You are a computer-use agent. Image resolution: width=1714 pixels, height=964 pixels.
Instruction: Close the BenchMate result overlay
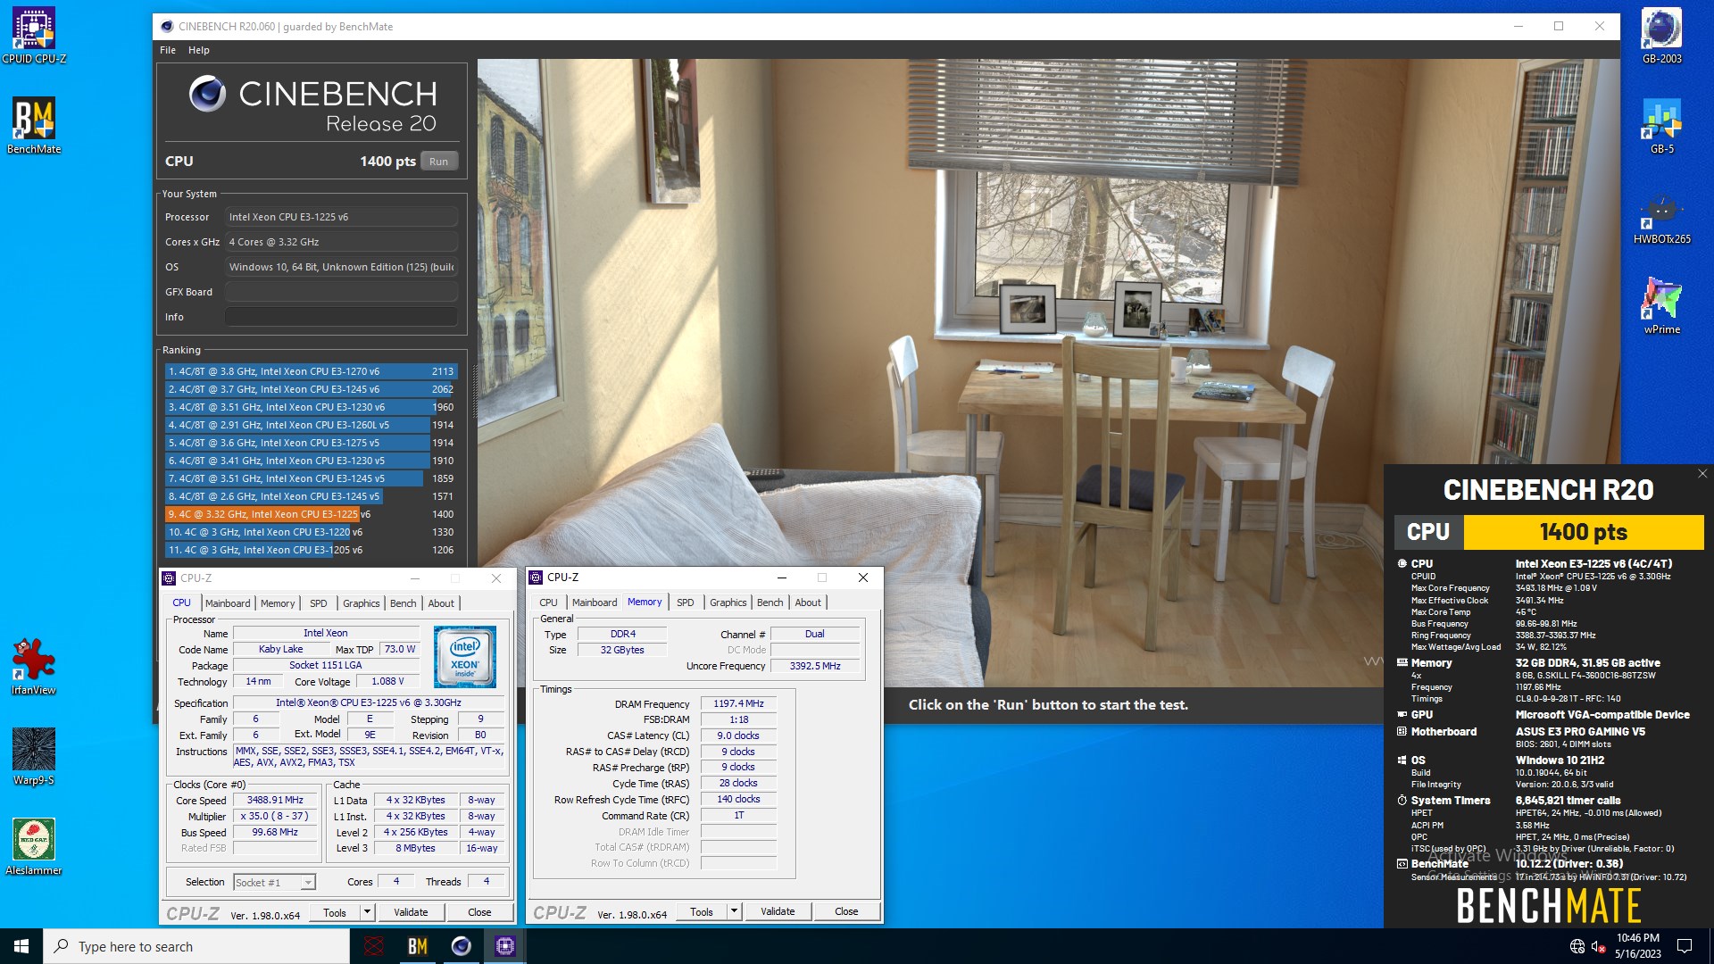tap(1702, 474)
